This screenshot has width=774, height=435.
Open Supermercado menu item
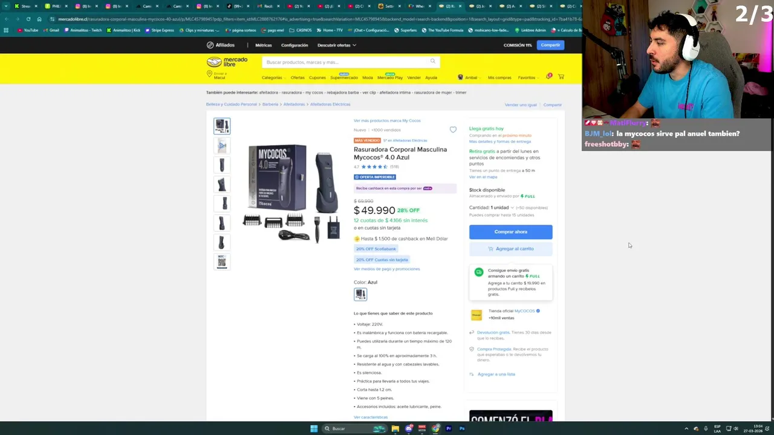pyautogui.click(x=344, y=77)
